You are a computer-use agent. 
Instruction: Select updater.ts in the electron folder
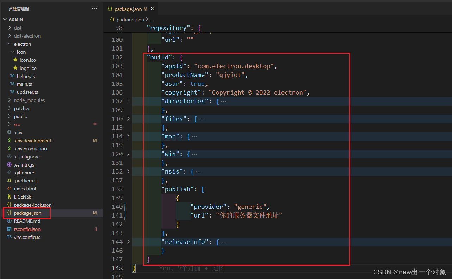pos(27,92)
